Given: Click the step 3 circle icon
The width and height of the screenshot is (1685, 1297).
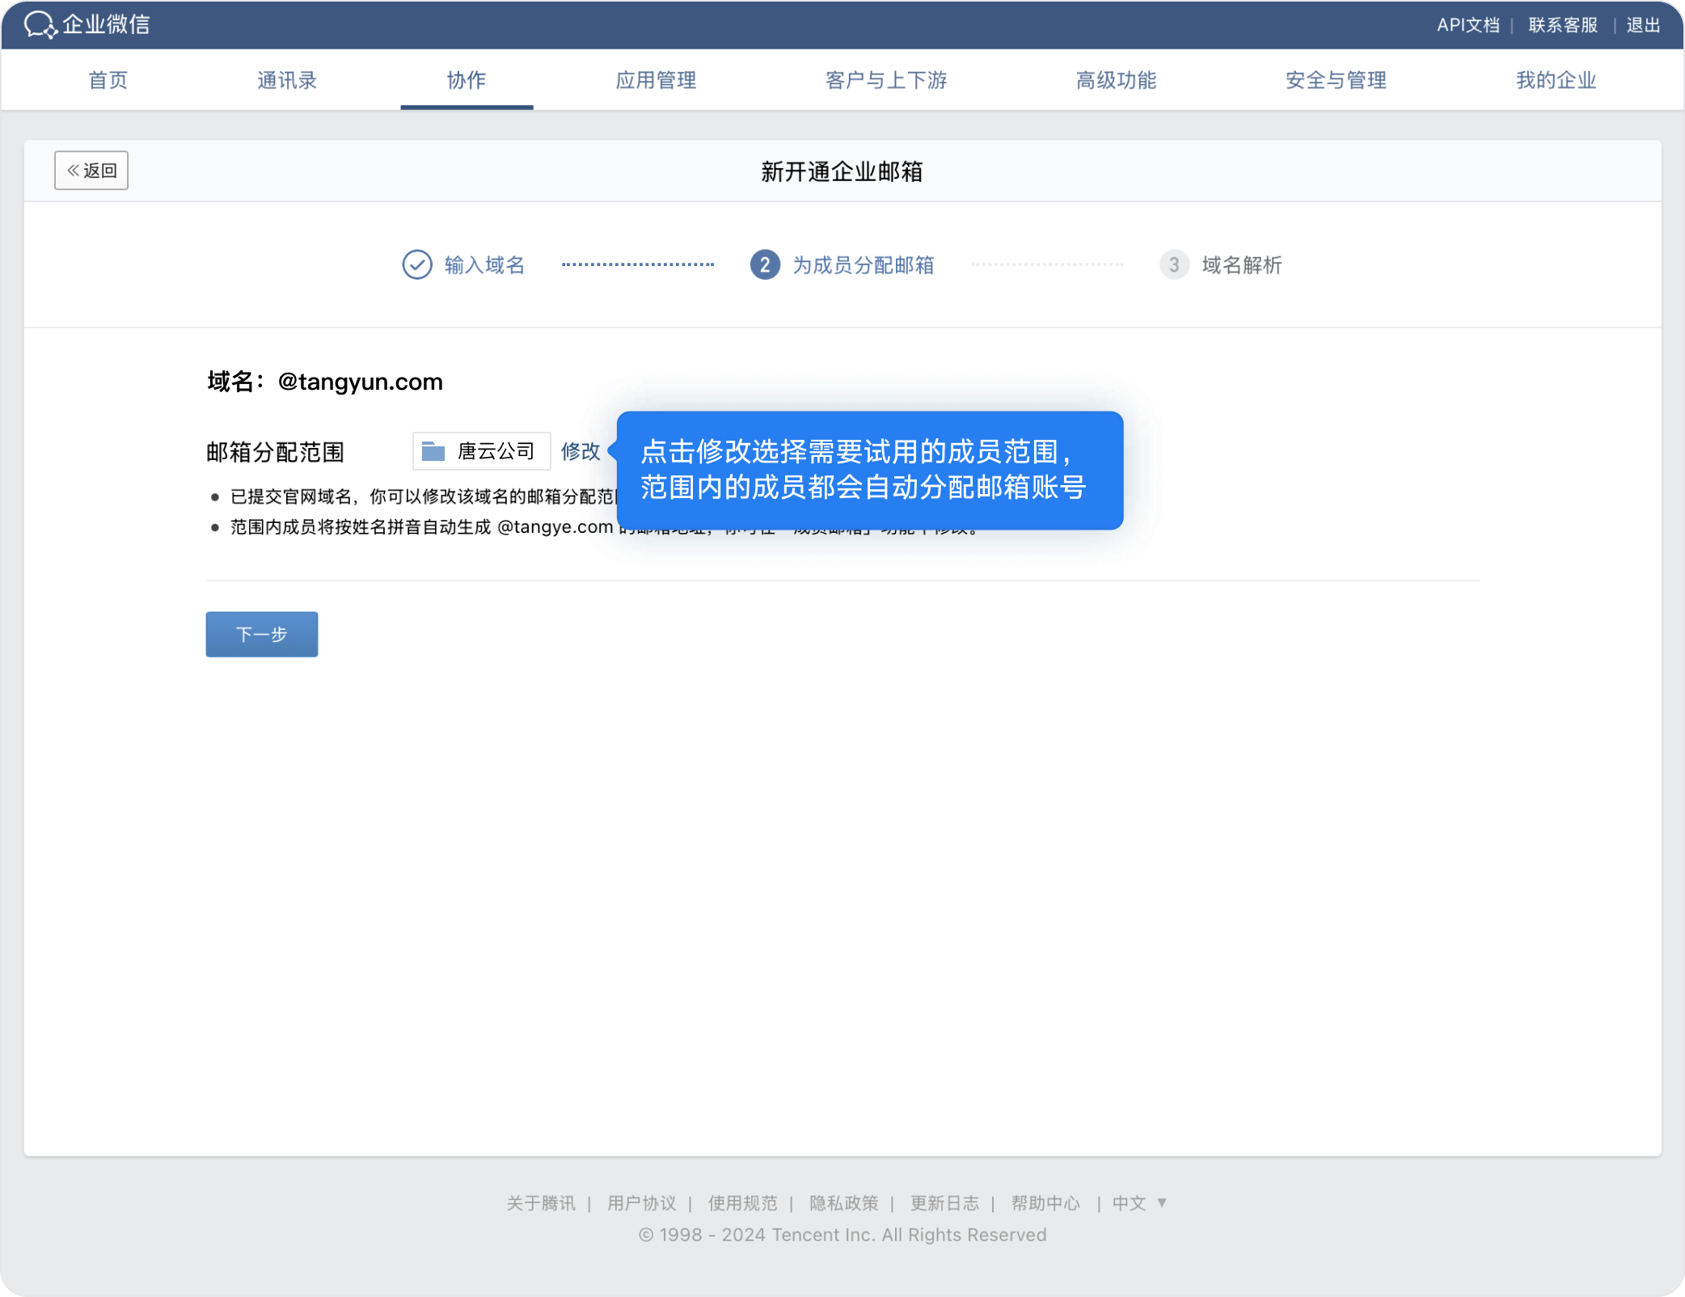Looking at the screenshot, I should click(1173, 264).
